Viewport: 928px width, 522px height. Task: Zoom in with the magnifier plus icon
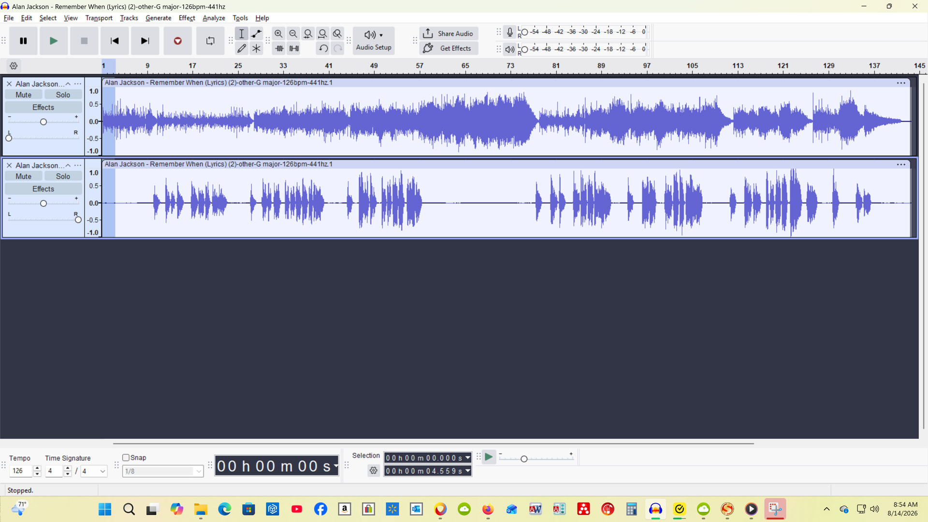pos(278,34)
